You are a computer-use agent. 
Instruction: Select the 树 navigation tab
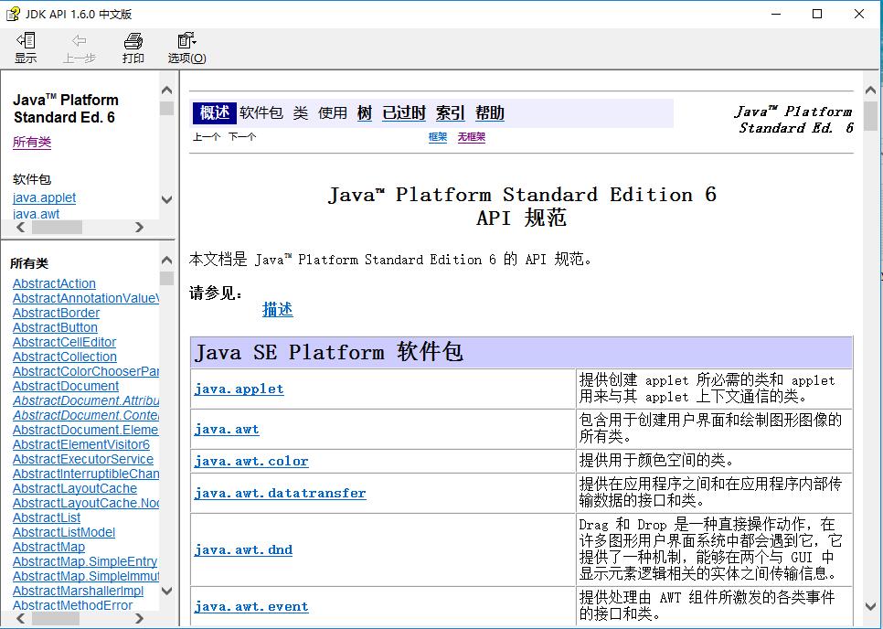coord(365,112)
